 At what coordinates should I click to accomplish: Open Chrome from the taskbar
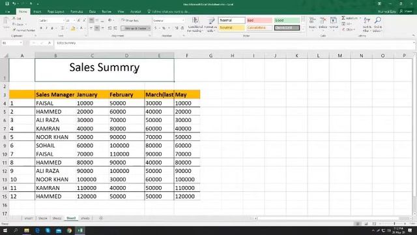click(69, 230)
